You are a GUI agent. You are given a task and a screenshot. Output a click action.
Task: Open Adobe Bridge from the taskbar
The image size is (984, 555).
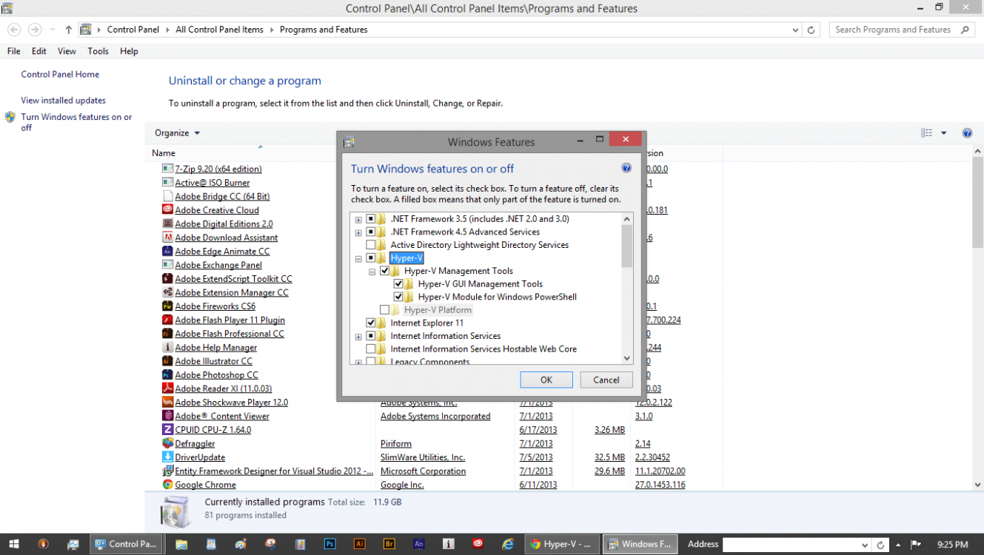click(389, 544)
